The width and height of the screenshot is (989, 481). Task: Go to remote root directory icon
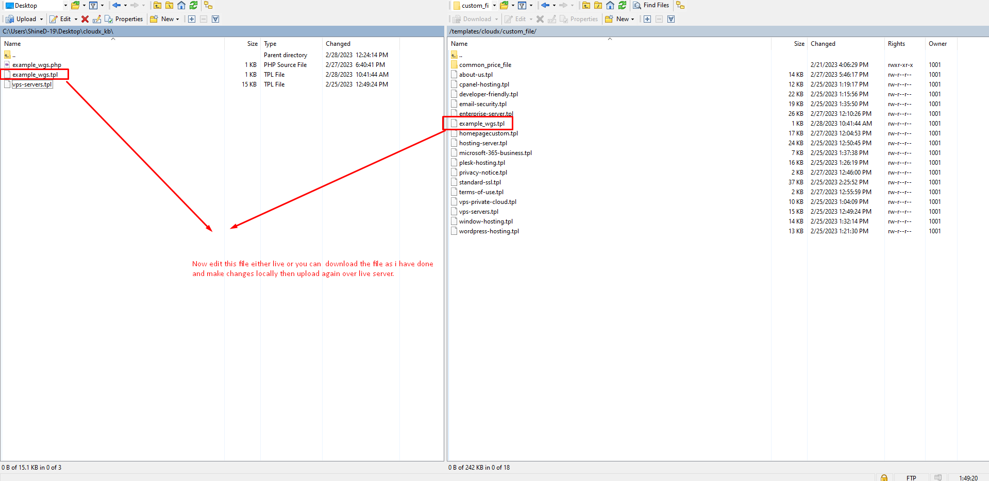click(598, 5)
